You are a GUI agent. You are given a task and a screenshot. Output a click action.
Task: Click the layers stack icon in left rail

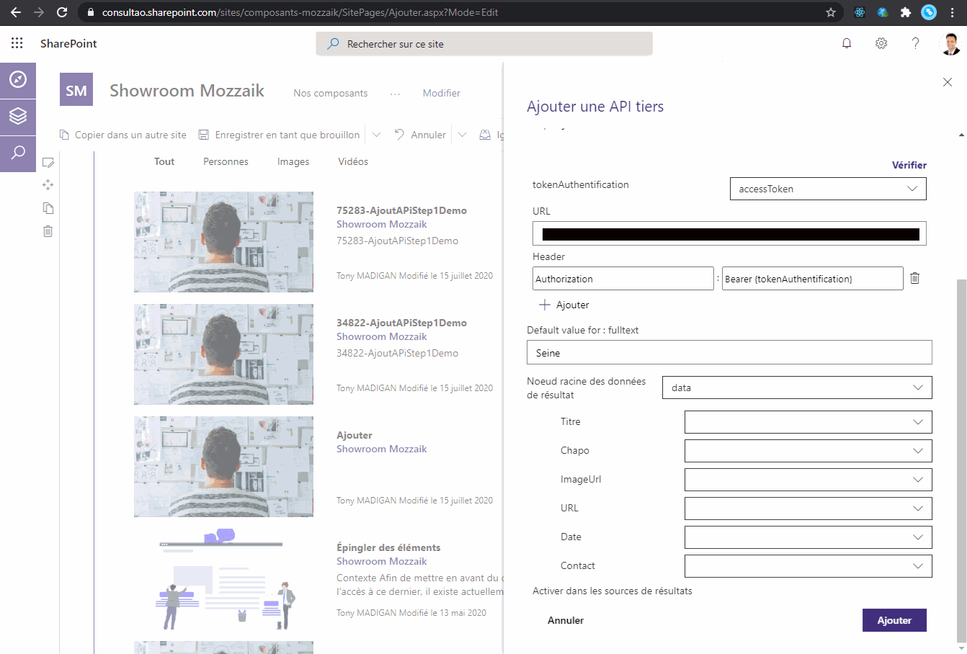pyautogui.click(x=18, y=116)
